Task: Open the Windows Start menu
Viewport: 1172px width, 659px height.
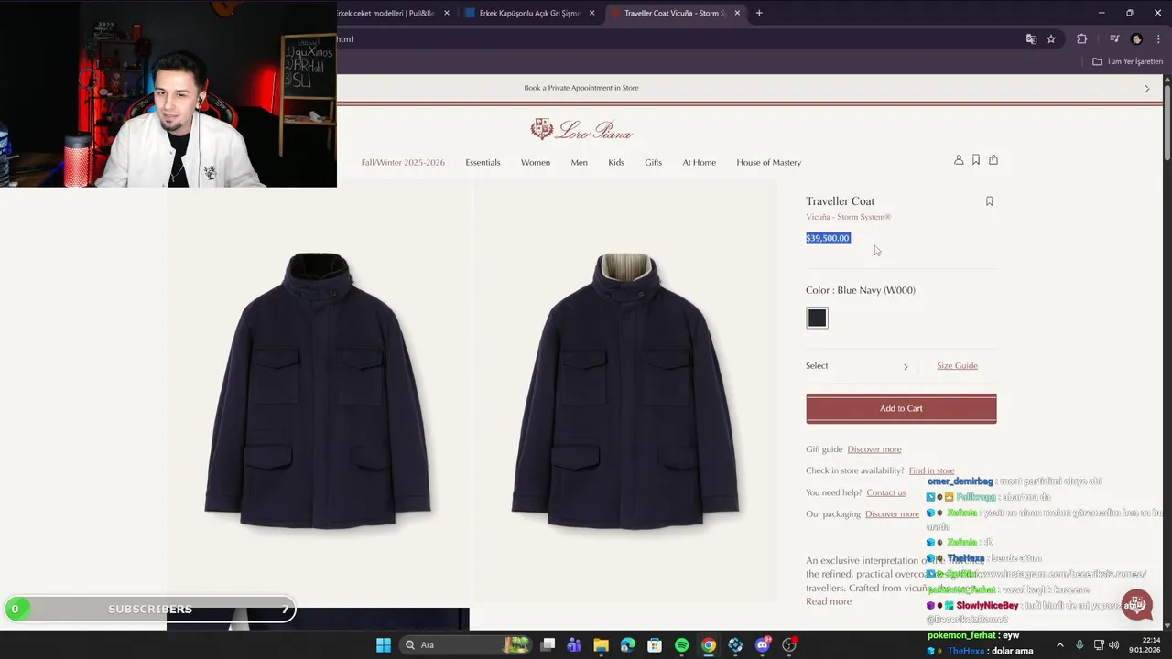Action: coord(384,645)
